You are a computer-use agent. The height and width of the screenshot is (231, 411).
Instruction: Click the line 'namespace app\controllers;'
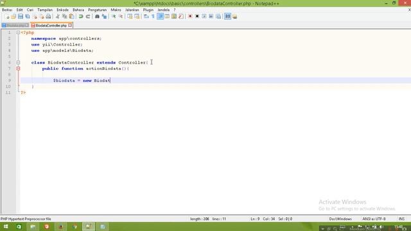66,38
